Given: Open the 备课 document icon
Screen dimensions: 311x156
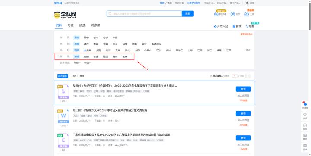Looking at the screenshot, I should 234,26.
